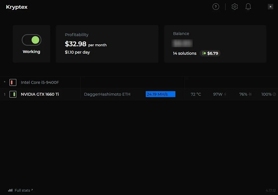Enable the Intel Core i5-9400F toggle
Screen dimensions: 278x195
tap(13, 83)
